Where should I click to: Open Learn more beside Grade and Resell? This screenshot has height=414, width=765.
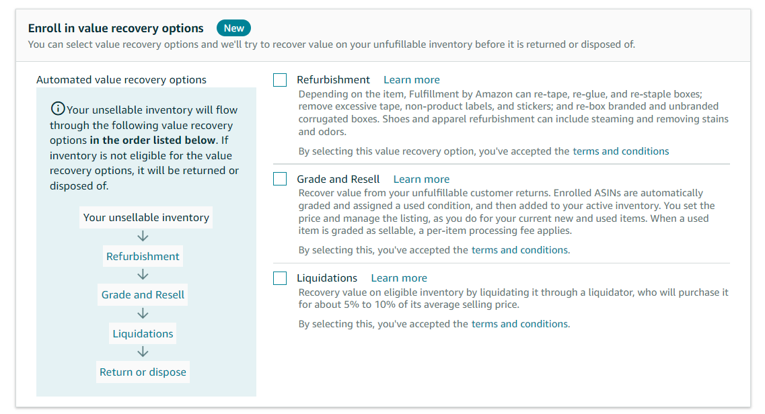point(421,179)
